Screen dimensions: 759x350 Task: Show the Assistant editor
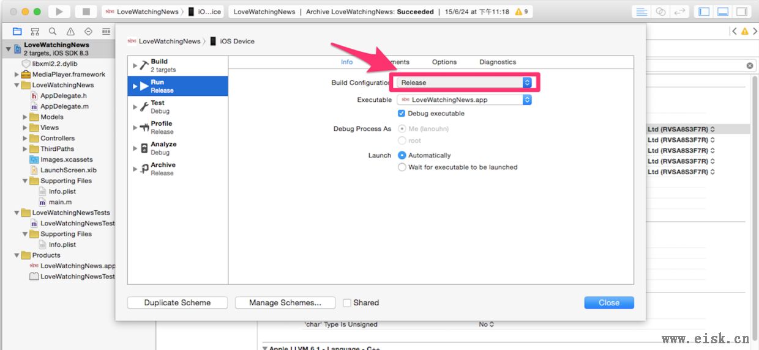(x=660, y=12)
